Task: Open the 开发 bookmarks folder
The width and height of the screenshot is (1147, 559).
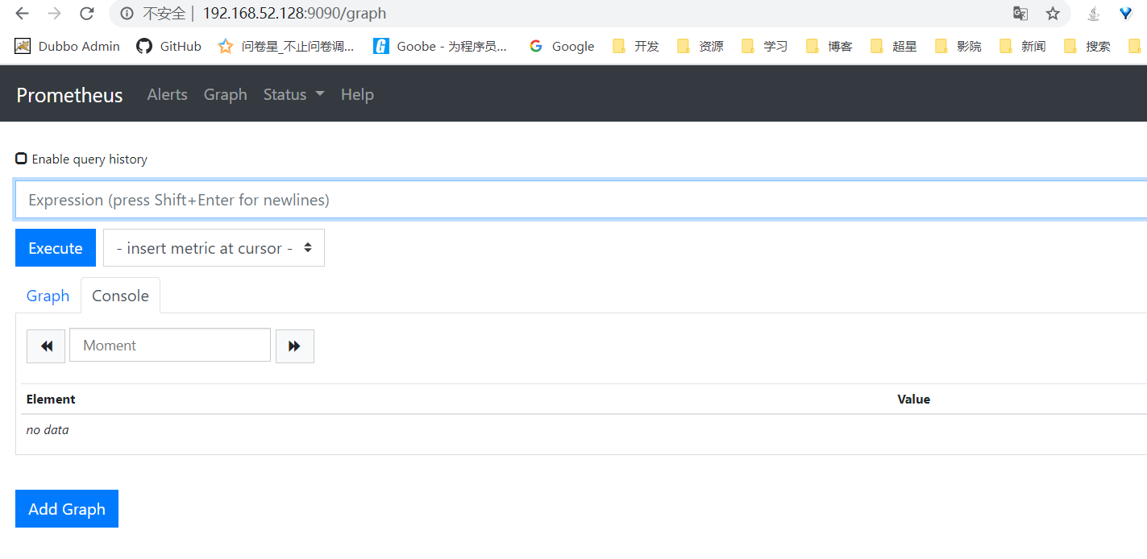Action: pos(636,46)
